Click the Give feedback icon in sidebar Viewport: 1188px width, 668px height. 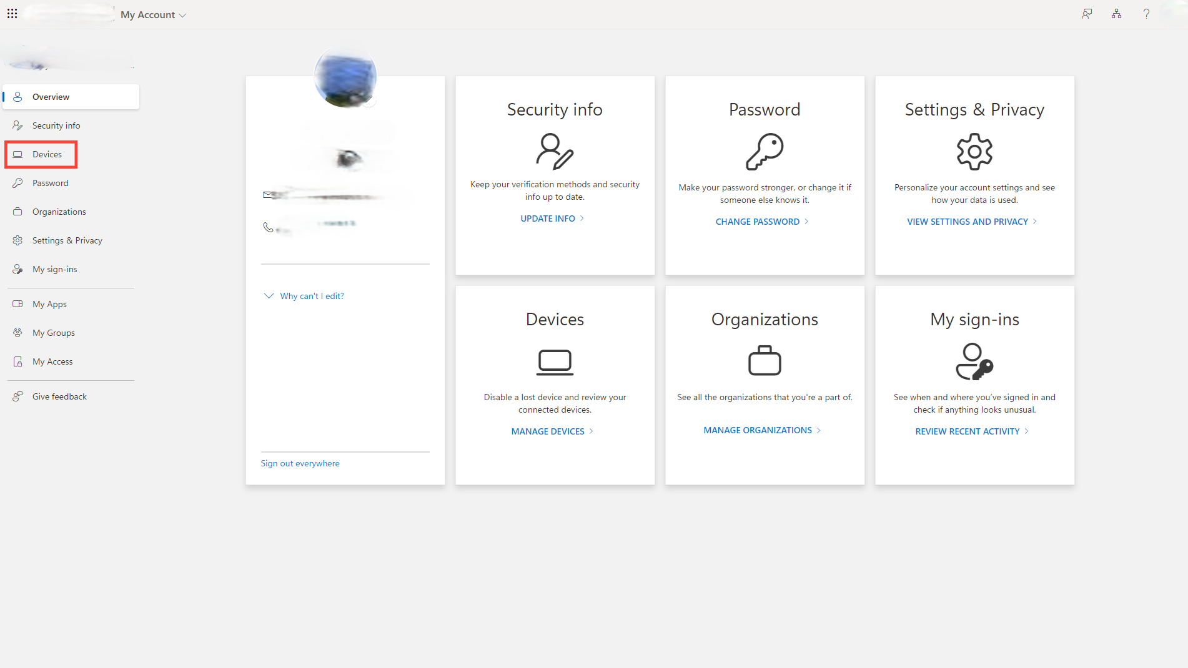17,396
